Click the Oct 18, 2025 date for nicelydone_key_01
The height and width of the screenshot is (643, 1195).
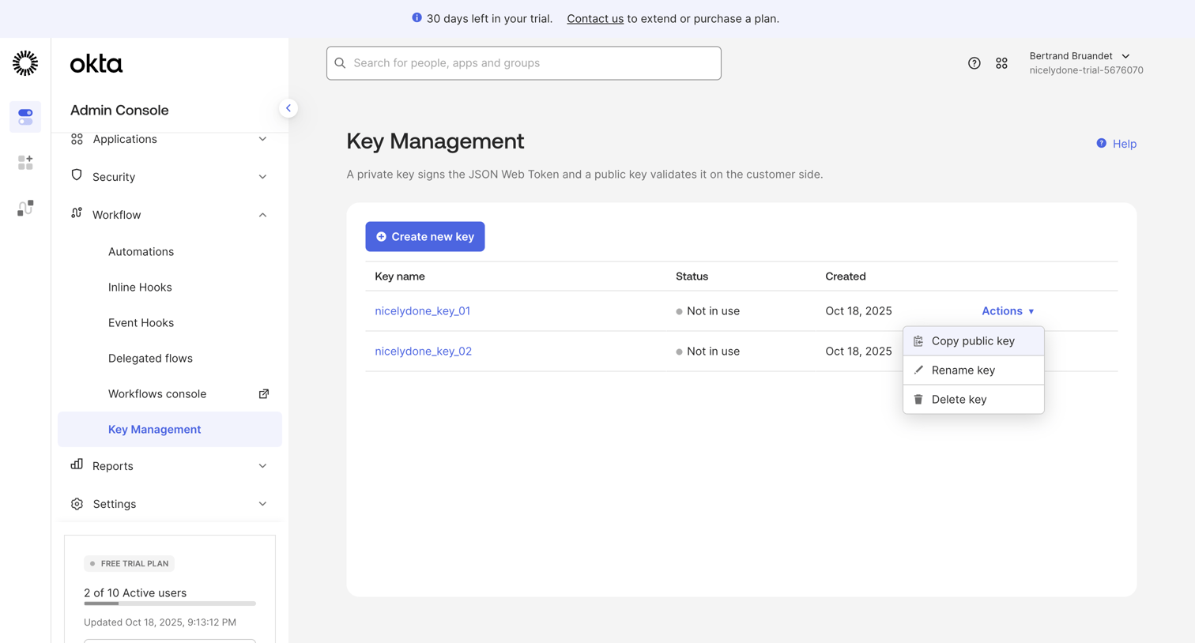(x=858, y=311)
